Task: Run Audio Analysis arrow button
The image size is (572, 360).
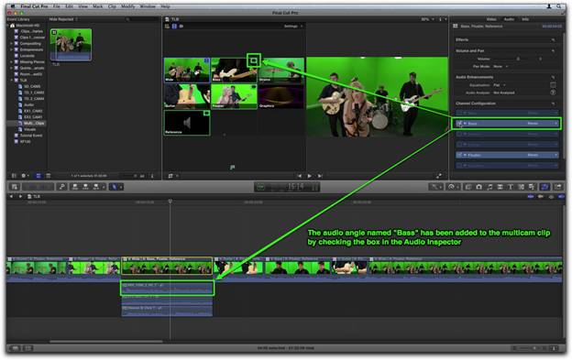Action: [x=553, y=93]
